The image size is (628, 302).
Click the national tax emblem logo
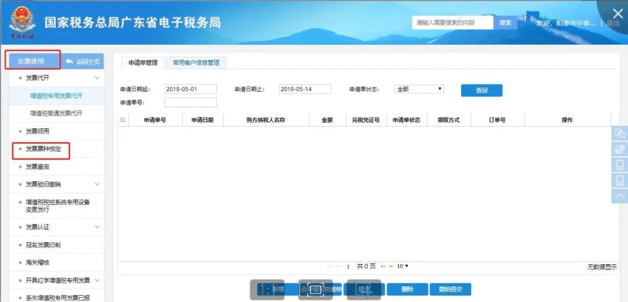click(23, 22)
